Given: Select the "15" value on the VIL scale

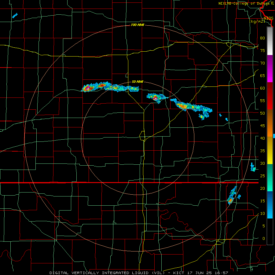Looking at the screenshot, I should 262,201.
